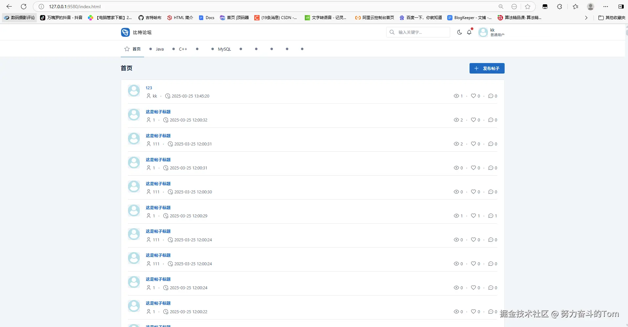Open notifications via the bell icon
The image size is (628, 327).
point(469,32)
